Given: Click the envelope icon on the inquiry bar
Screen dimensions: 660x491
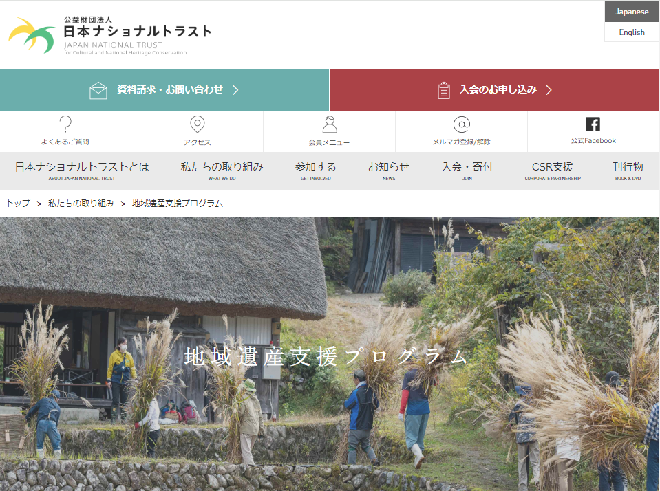Looking at the screenshot, I should coord(99,89).
